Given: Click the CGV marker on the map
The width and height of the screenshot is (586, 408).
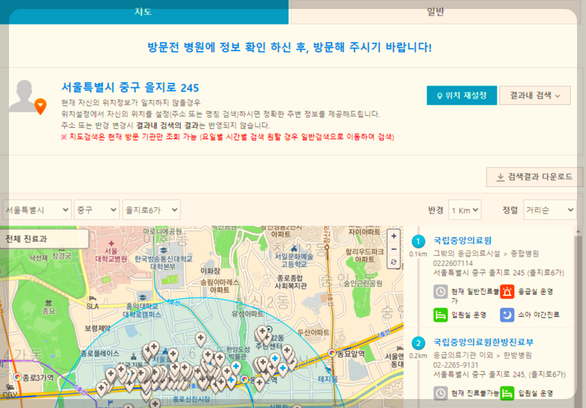Looking at the screenshot, I should point(10,388).
